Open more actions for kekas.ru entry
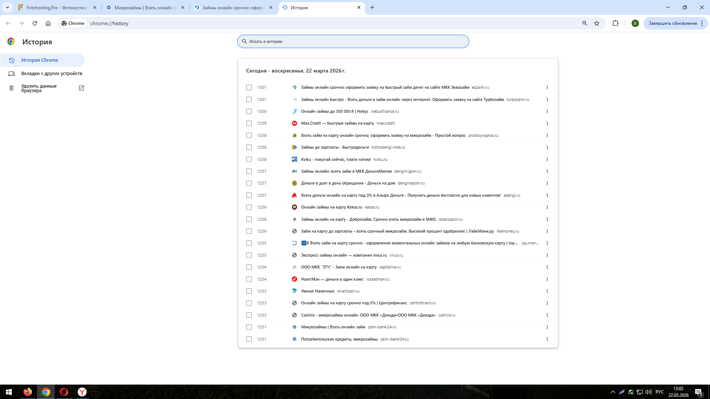The height and width of the screenshot is (399, 710). click(547, 207)
